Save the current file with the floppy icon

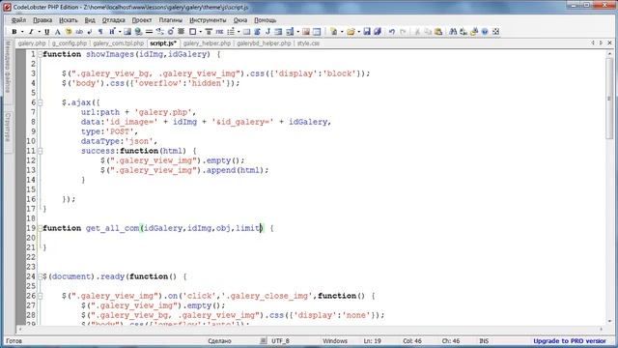367,32
